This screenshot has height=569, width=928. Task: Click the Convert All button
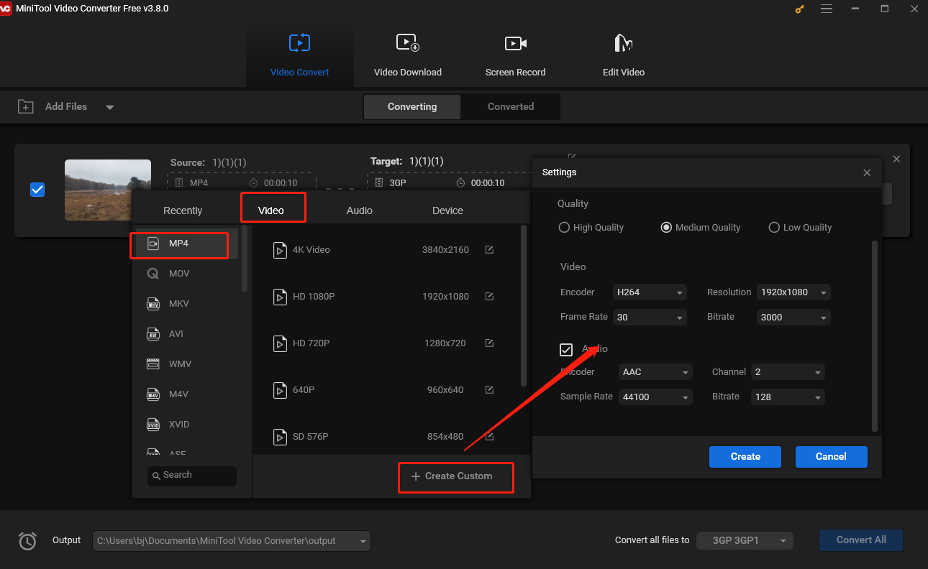coord(861,540)
